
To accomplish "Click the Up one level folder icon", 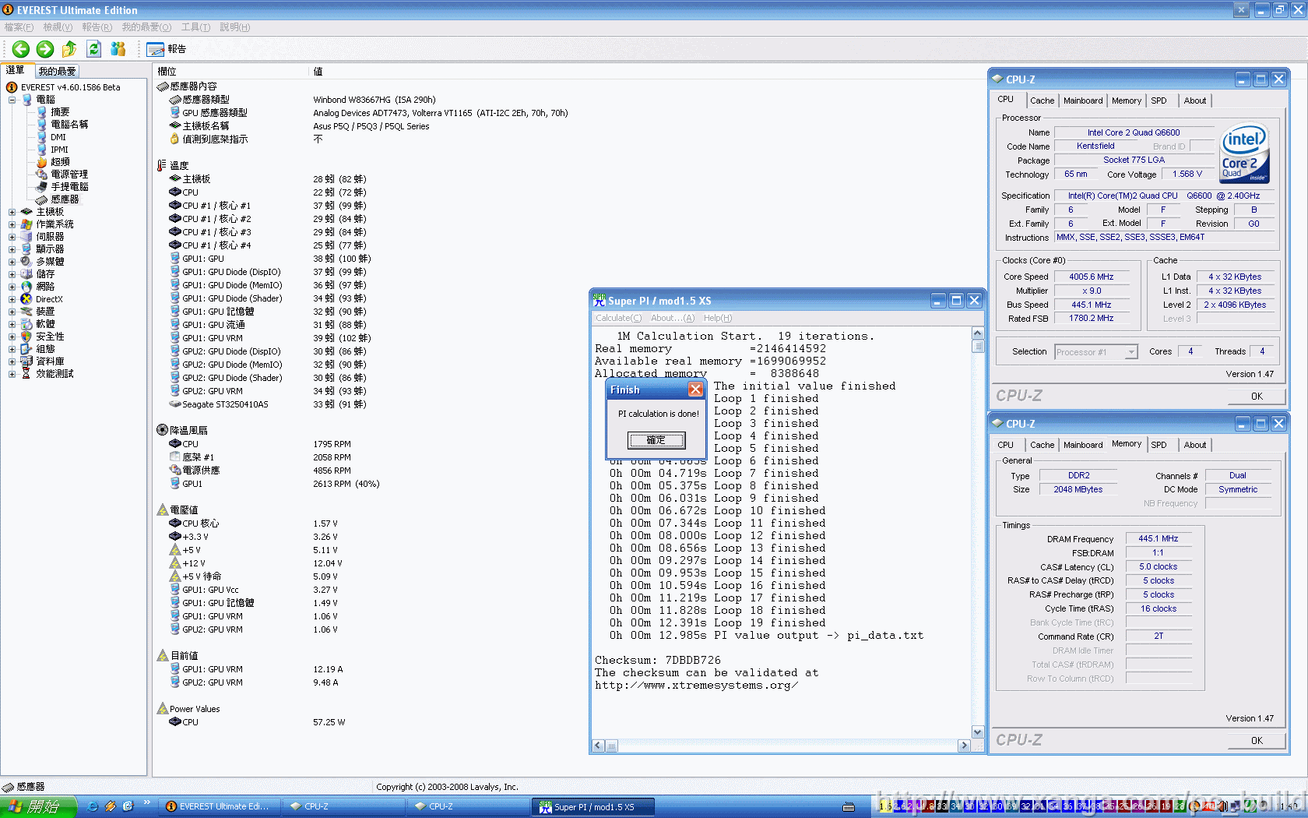I will coord(69,49).
